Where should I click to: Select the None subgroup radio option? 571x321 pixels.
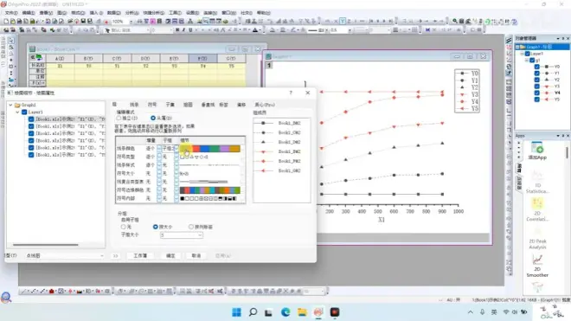[123, 227]
